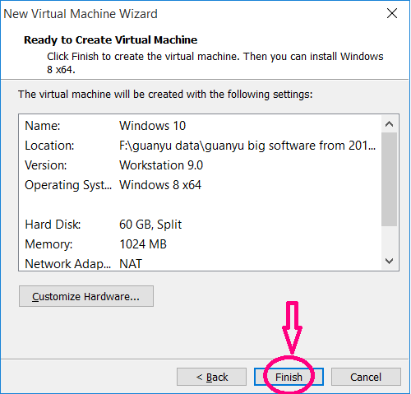Select the Location path row
The image size is (411, 394).
pyautogui.click(x=200, y=146)
